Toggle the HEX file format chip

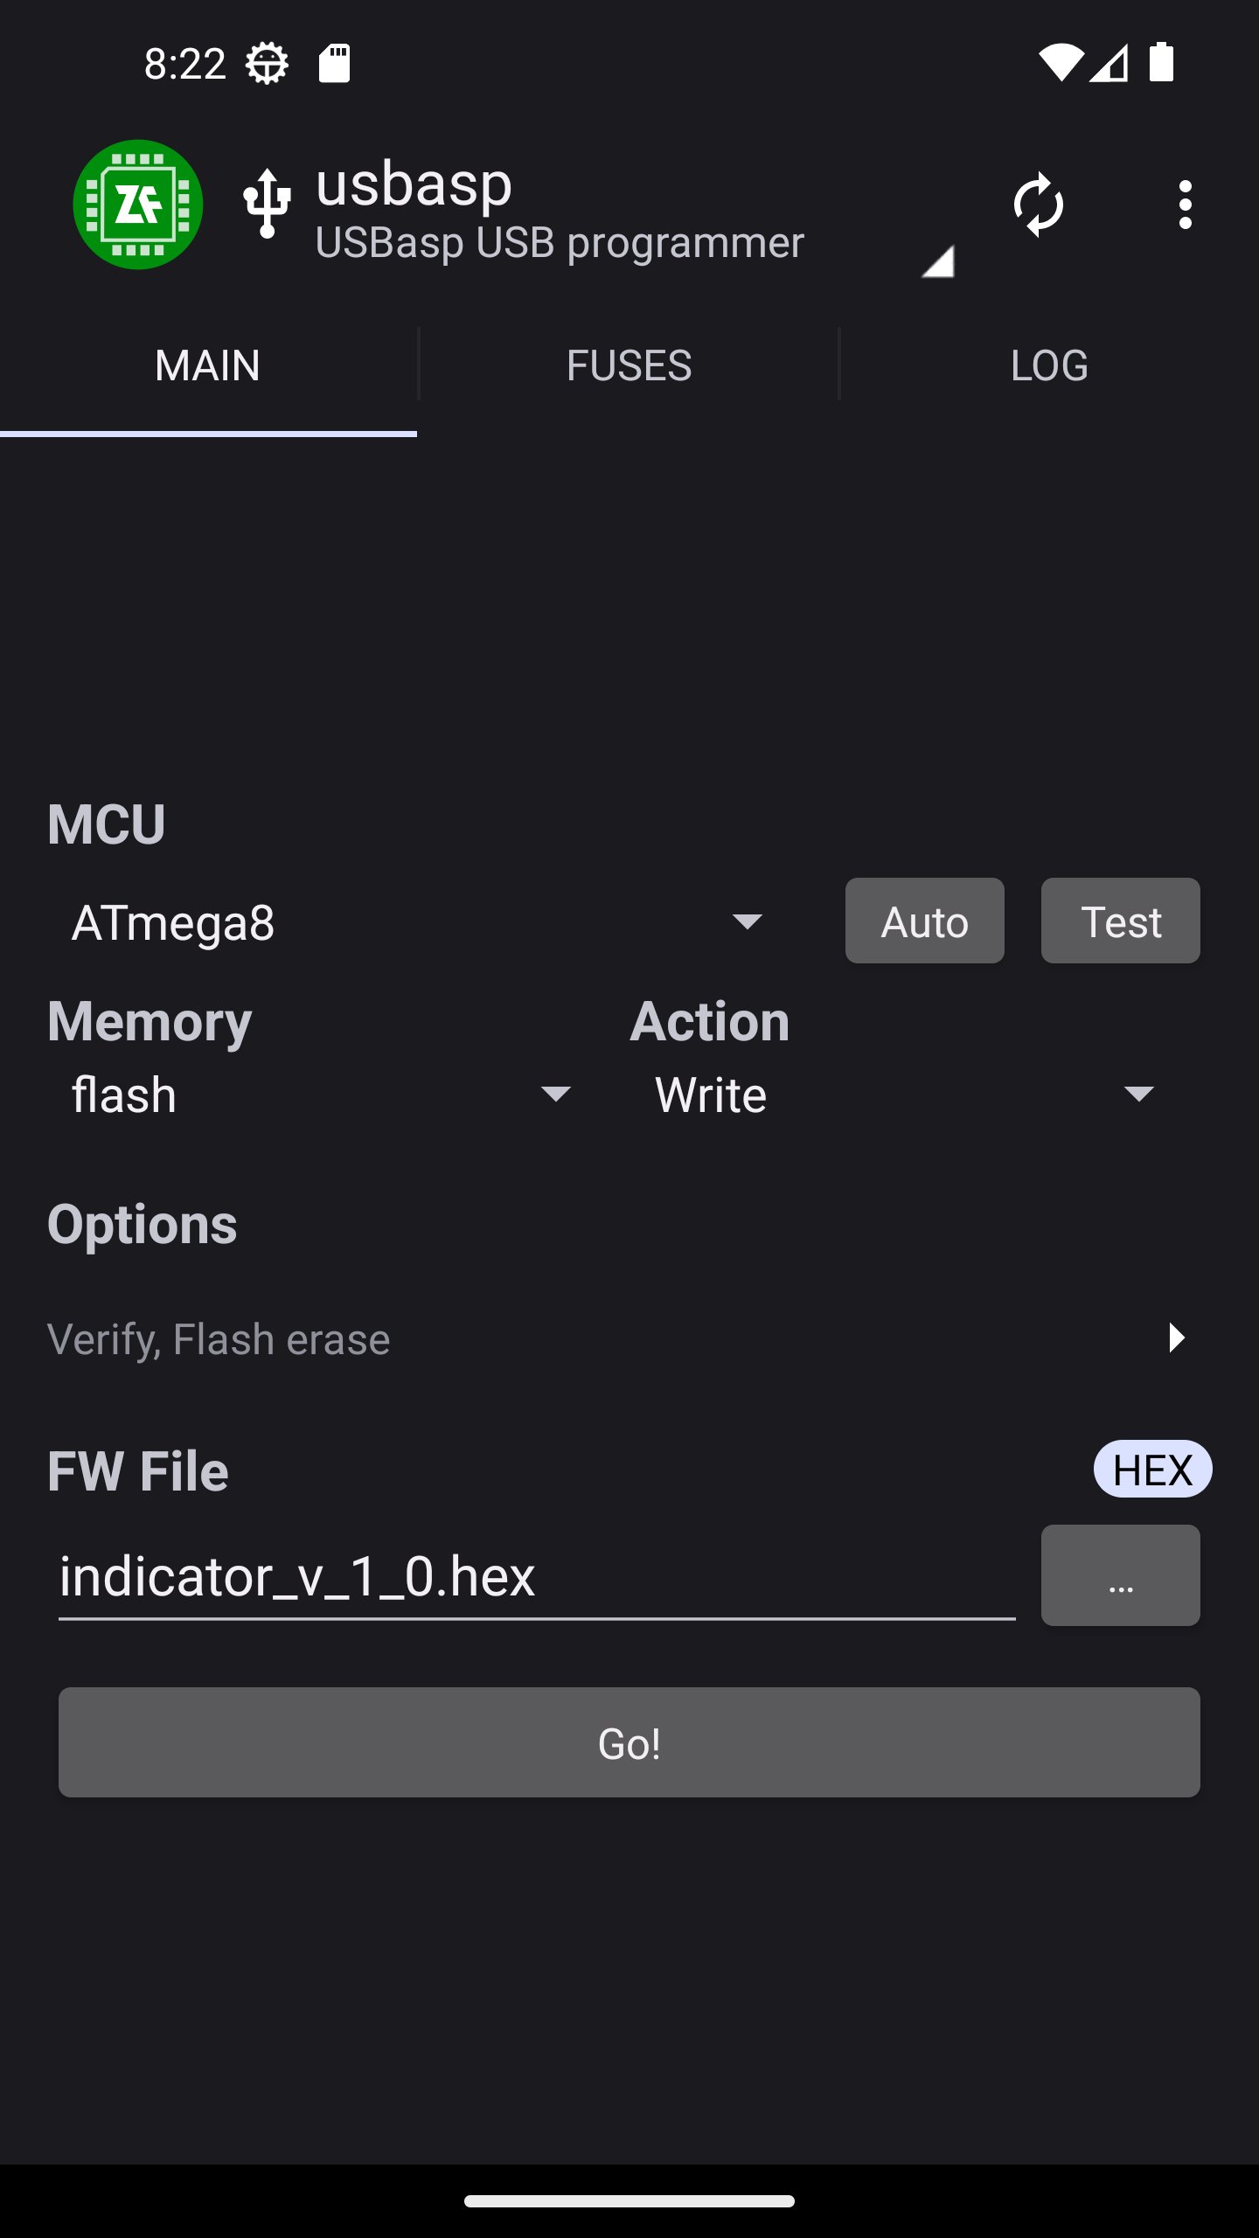(1152, 1470)
